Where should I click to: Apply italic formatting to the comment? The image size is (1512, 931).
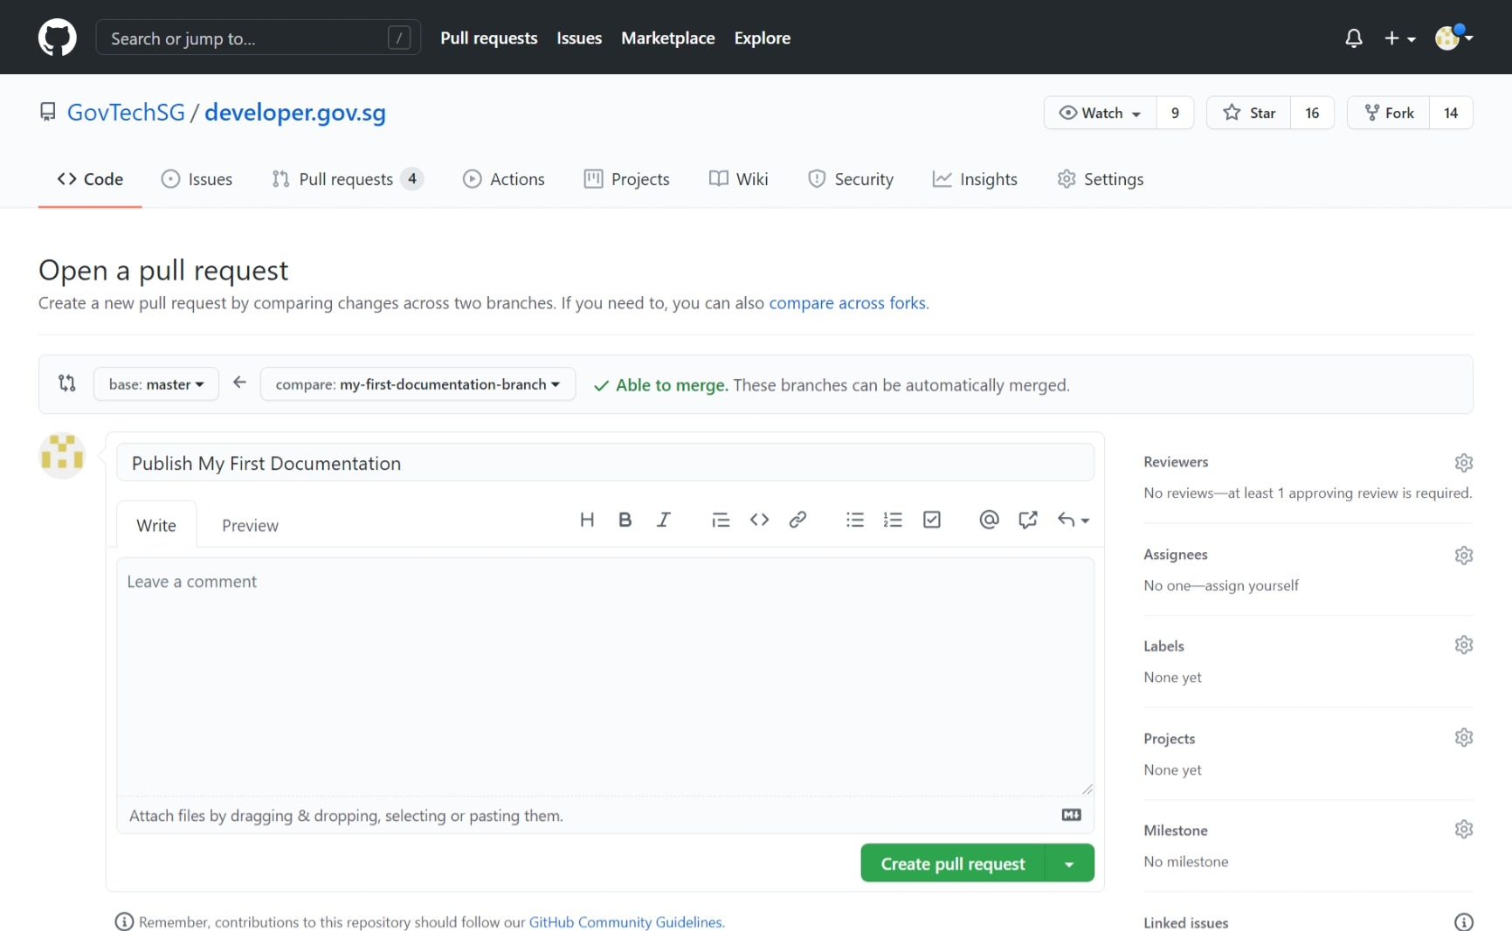[664, 519]
